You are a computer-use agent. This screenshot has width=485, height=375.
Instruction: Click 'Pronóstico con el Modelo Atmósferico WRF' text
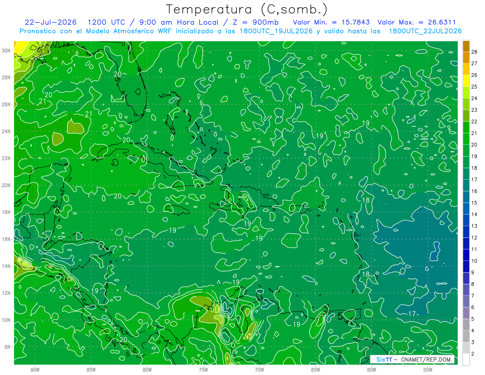pos(96,31)
